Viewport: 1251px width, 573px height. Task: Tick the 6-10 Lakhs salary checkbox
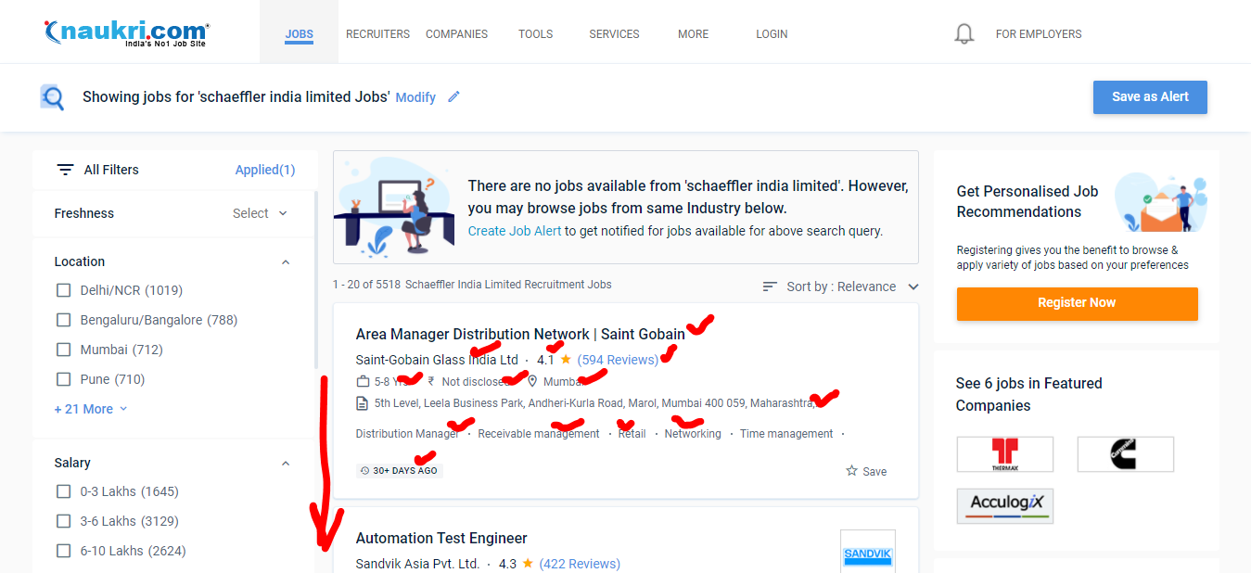[x=64, y=551]
